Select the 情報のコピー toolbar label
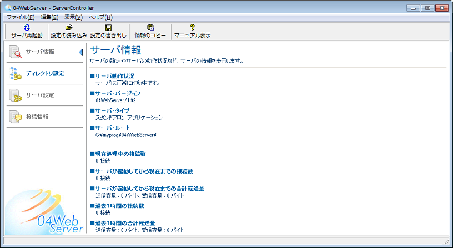Viewport: 453px width, 248px height. point(150,36)
